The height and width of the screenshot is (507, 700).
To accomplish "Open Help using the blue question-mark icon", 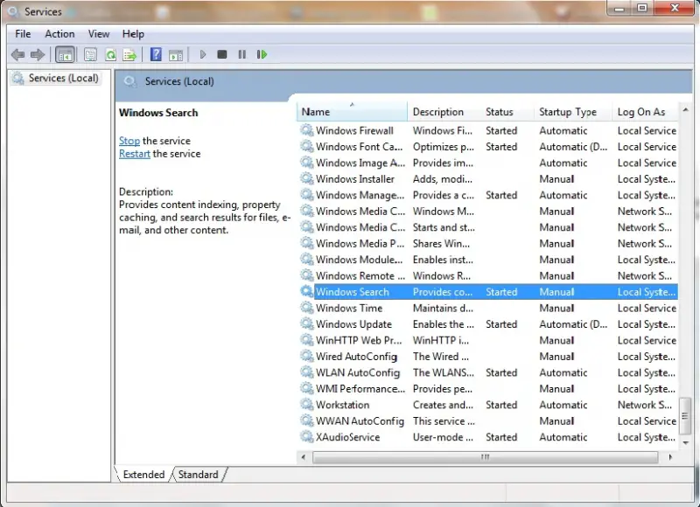I will [x=156, y=54].
